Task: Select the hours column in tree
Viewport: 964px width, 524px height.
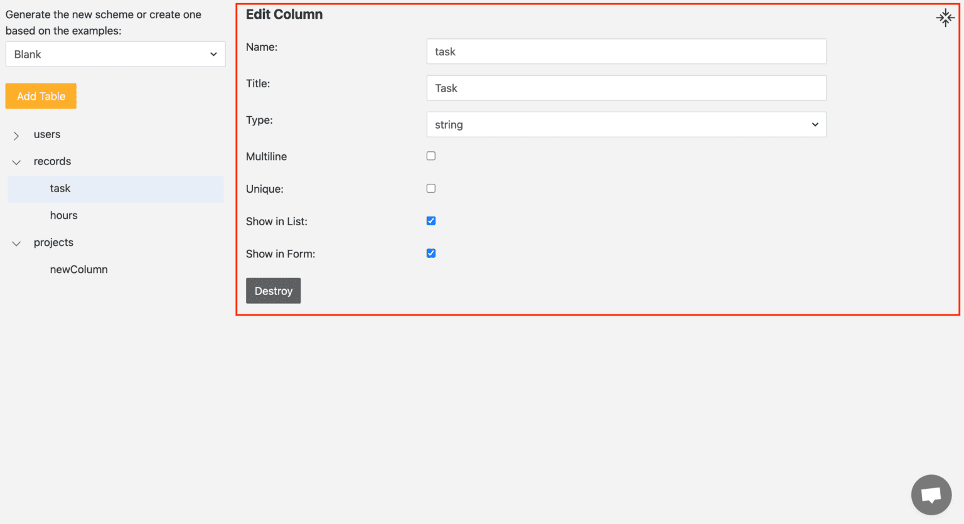Action: coord(64,216)
